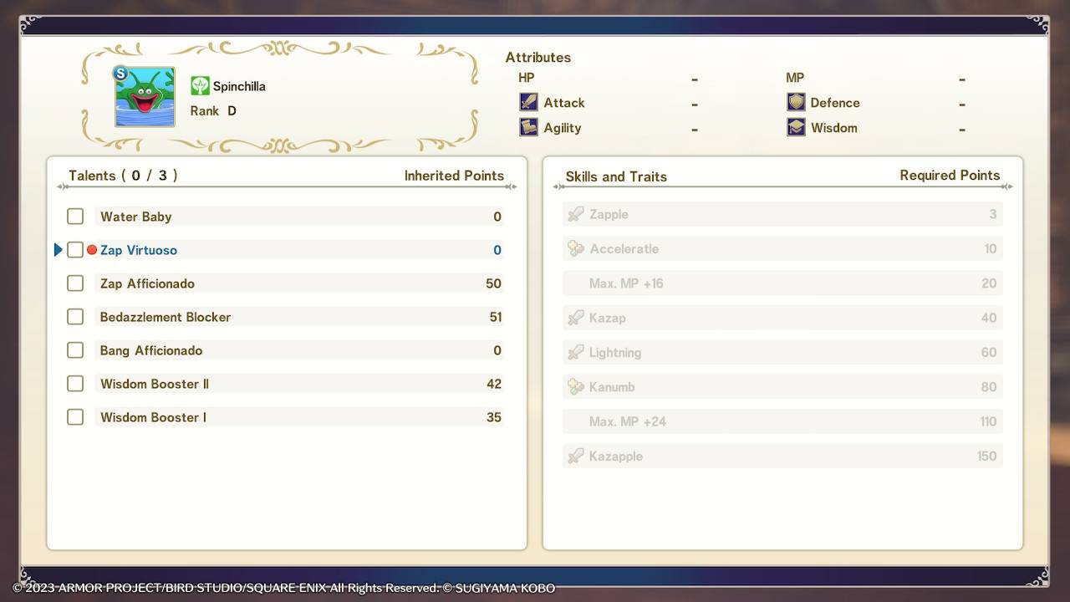Tick the Water Baby checkbox
This screenshot has height=602, width=1070.
point(75,217)
